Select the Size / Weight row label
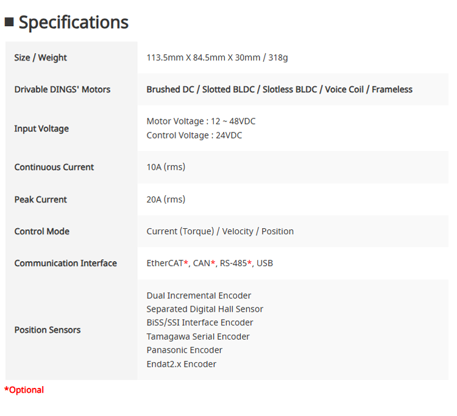Screen dimensions: 457x416 [40, 57]
